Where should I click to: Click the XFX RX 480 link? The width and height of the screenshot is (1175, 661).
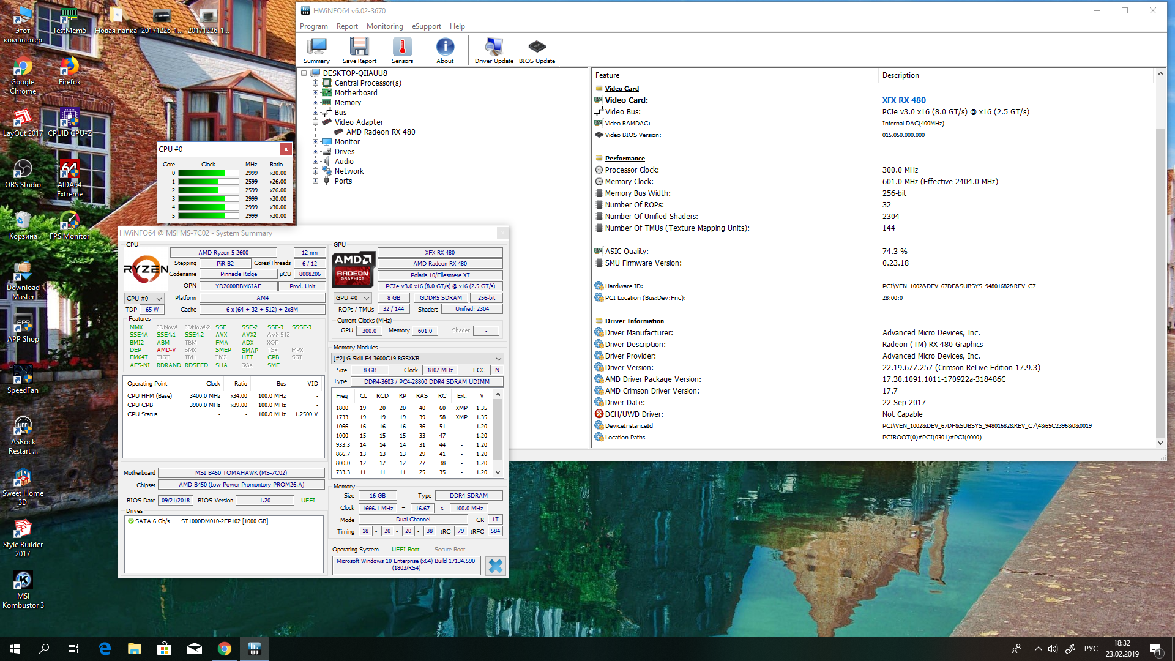[903, 100]
